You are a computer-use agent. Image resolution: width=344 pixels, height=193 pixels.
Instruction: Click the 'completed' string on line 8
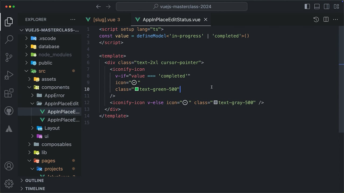(173, 76)
